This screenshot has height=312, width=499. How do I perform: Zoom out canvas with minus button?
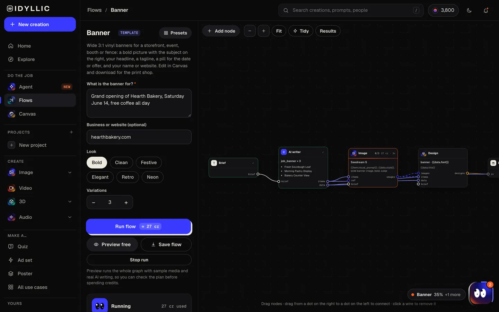pyautogui.click(x=250, y=31)
